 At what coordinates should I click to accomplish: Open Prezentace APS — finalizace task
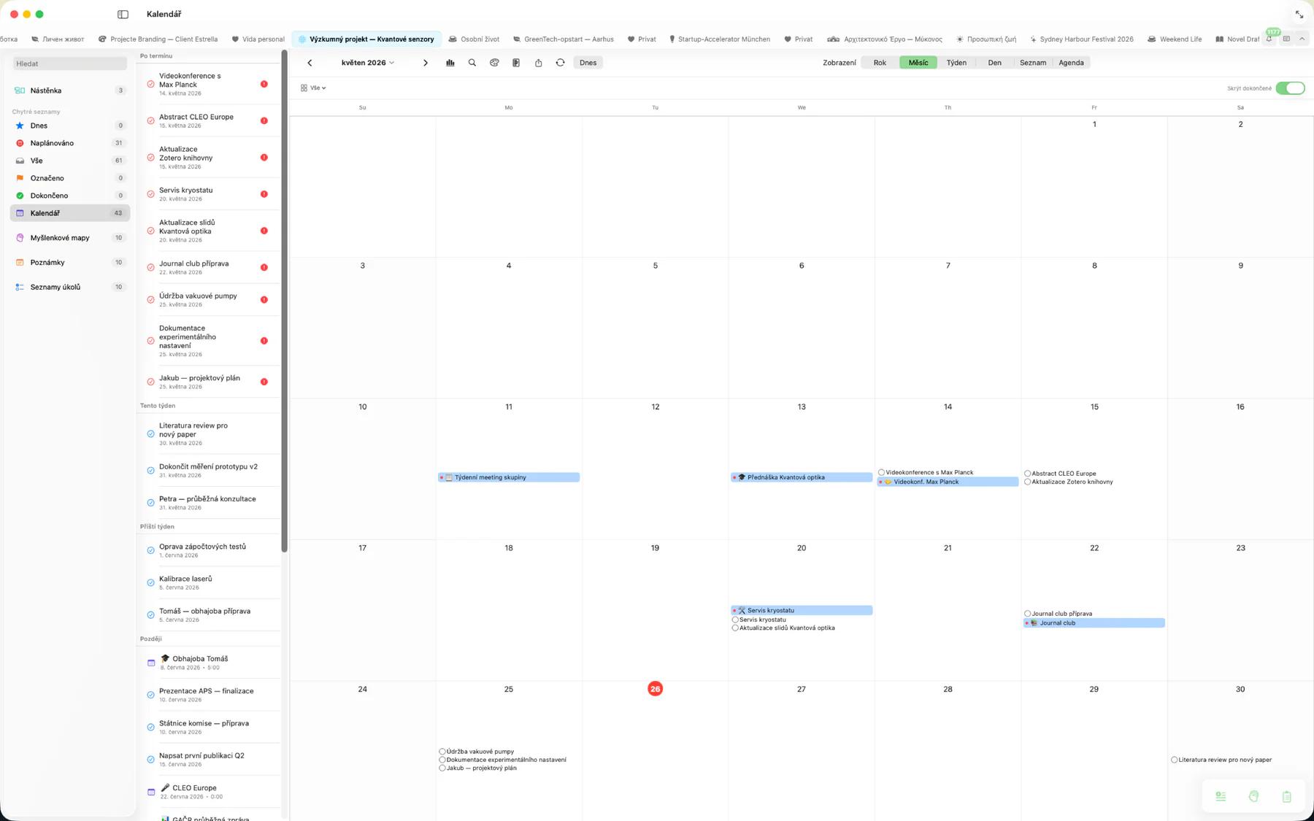click(x=209, y=695)
